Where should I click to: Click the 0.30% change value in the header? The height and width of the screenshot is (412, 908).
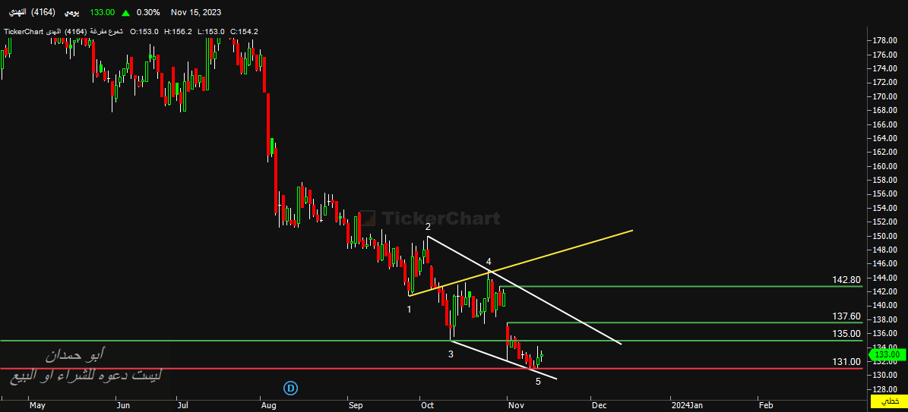point(149,12)
